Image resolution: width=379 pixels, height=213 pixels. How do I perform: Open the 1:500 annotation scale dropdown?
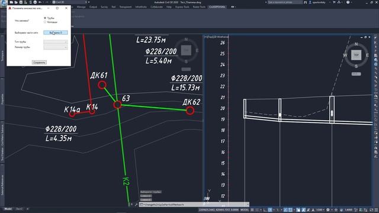(x=320, y=210)
